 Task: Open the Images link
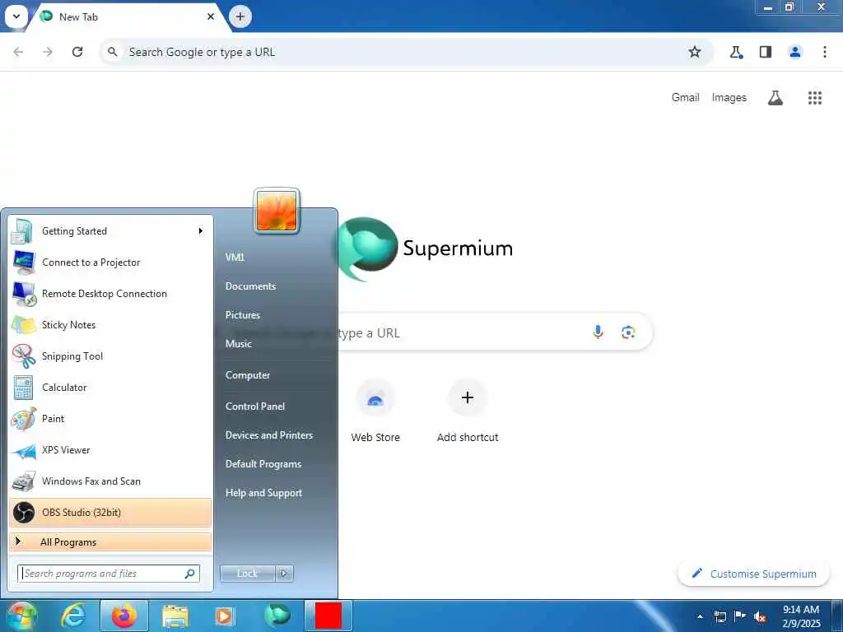click(729, 98)
